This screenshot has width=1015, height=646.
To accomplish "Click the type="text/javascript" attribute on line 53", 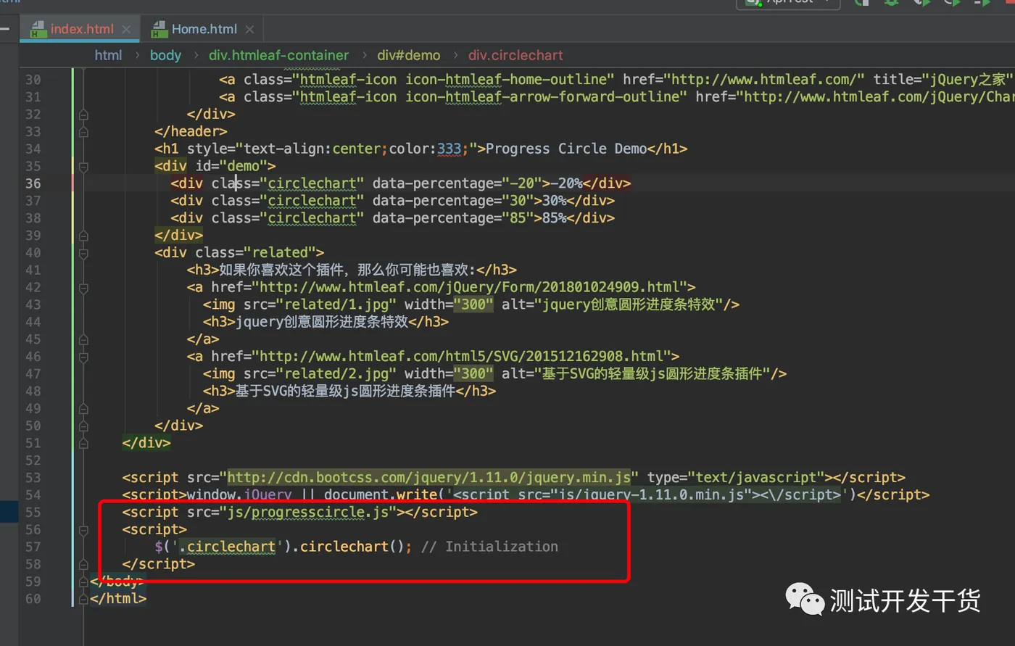I will 735,478.
